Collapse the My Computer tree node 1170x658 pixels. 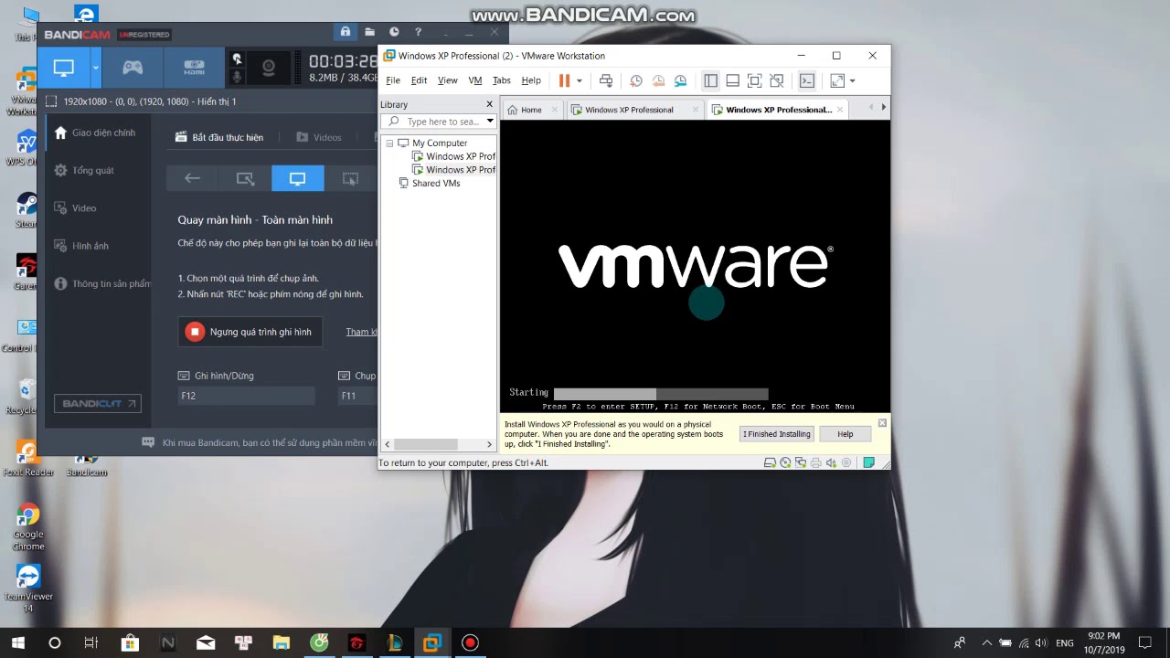(x=389, y=143)
